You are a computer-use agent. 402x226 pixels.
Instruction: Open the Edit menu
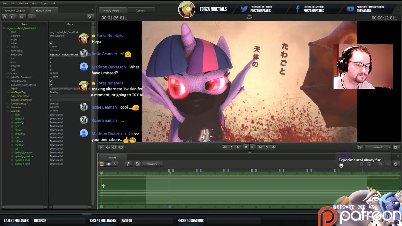pos(13,3)
